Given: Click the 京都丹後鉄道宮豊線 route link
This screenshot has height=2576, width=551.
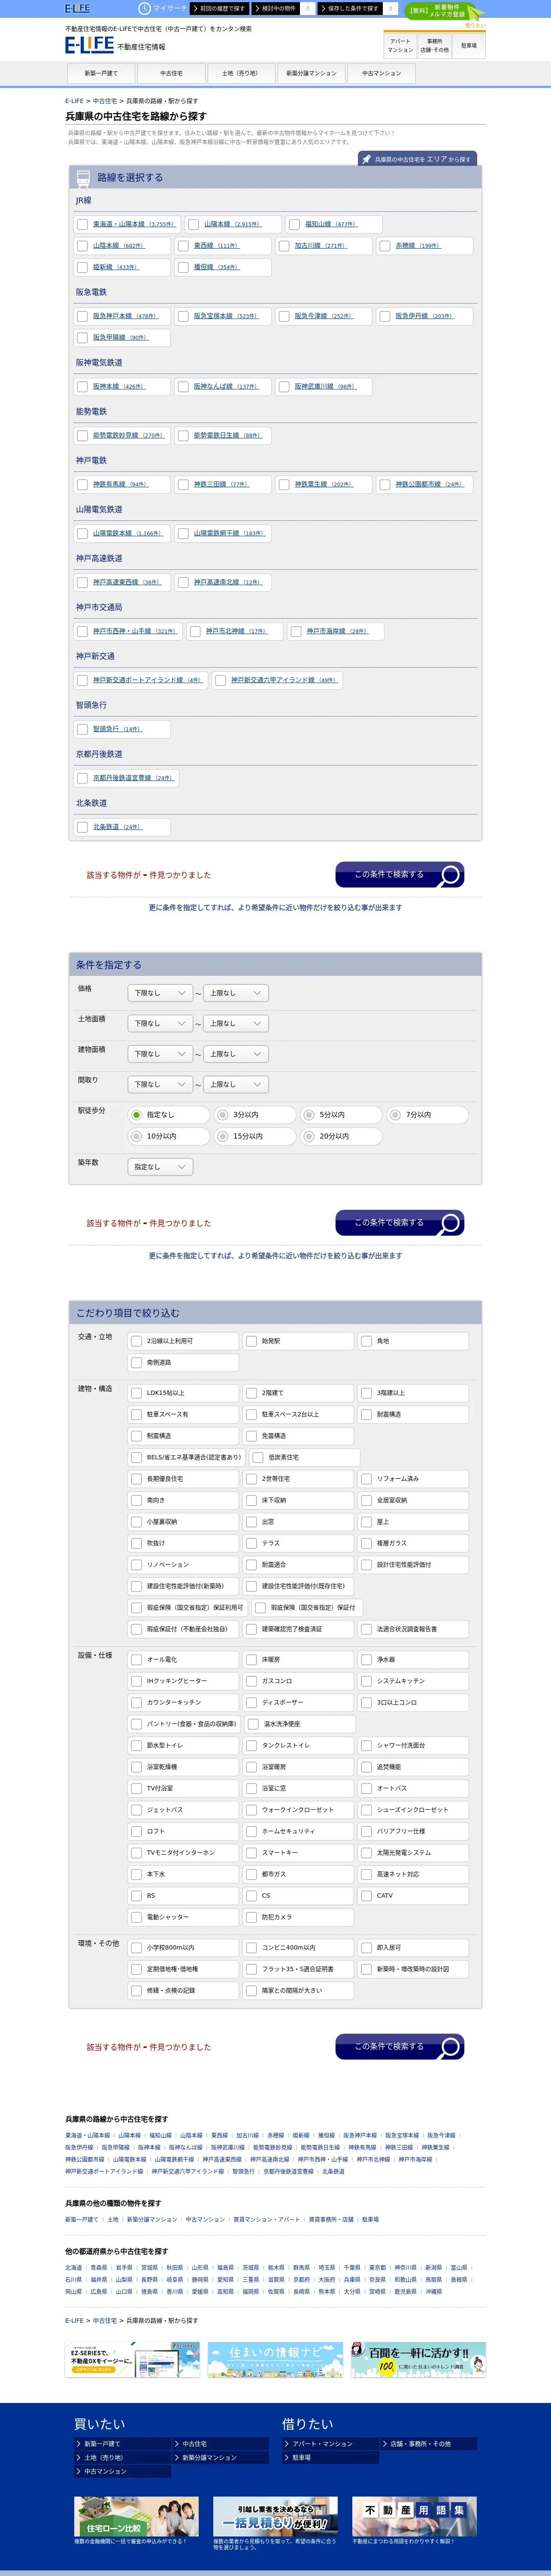Looking at the screenshot, I should coord(133,778).
